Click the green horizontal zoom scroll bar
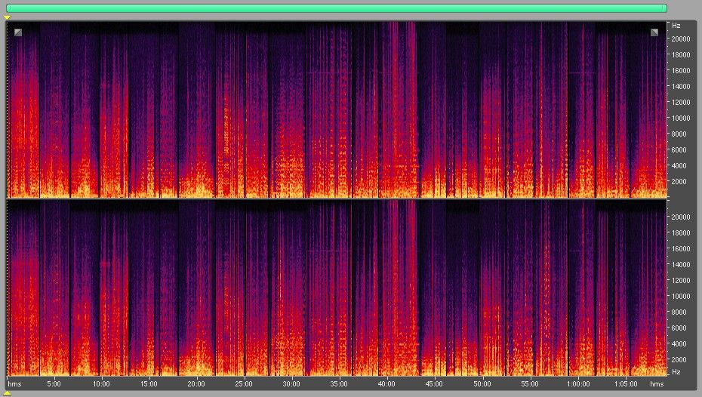Screen dimensions: 702x397 click(337, 8)
